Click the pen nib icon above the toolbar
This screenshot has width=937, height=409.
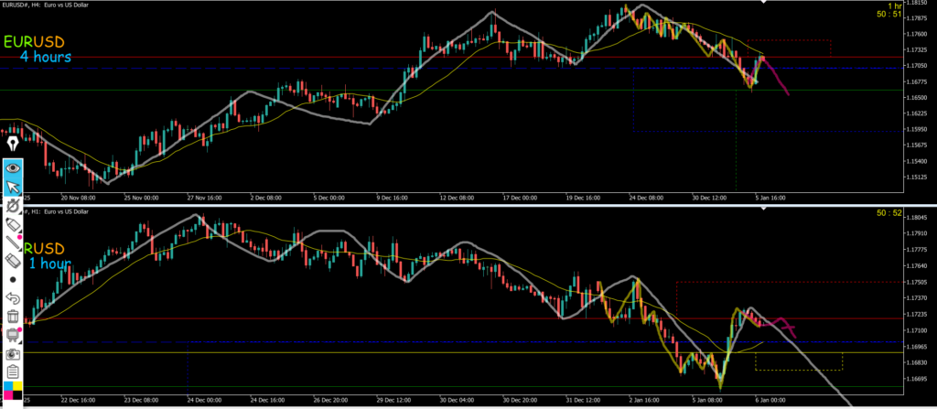(x=14, y=145)
